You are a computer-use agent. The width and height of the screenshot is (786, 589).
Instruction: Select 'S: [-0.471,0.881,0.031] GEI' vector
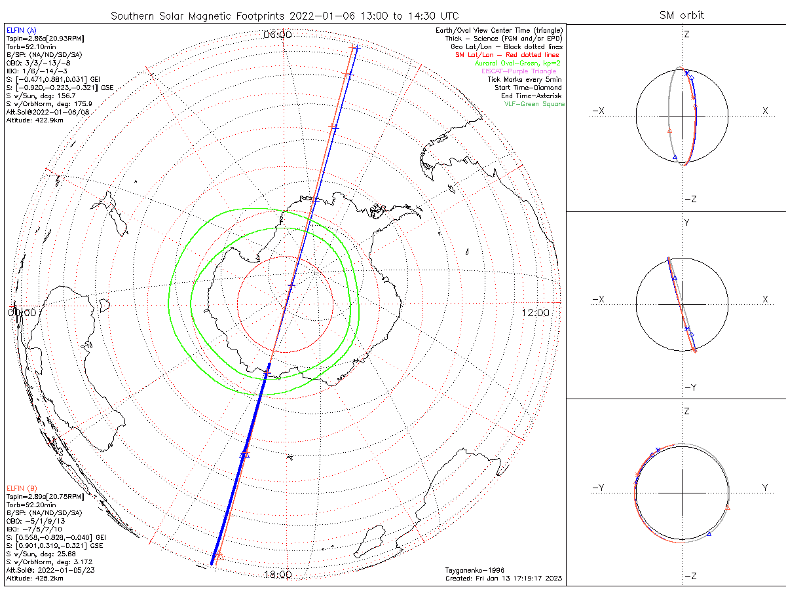[52, 79]
